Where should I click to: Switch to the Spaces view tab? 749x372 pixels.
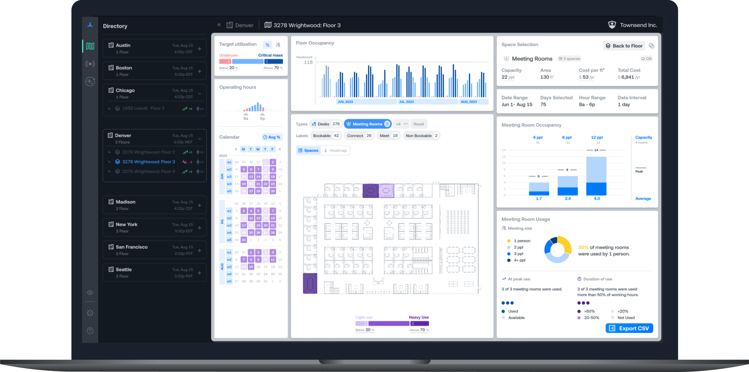[x=308, y=150]
